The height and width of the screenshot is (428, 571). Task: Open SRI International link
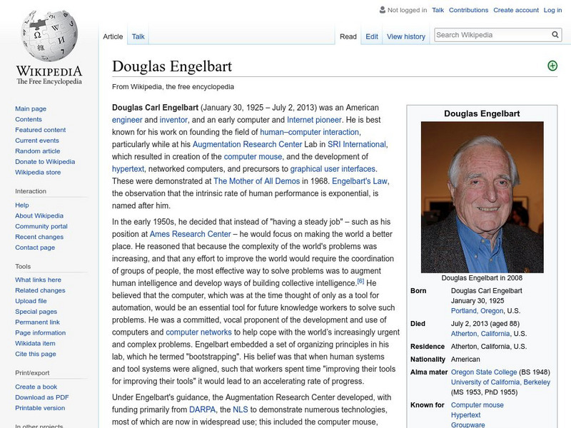point(356,144)
